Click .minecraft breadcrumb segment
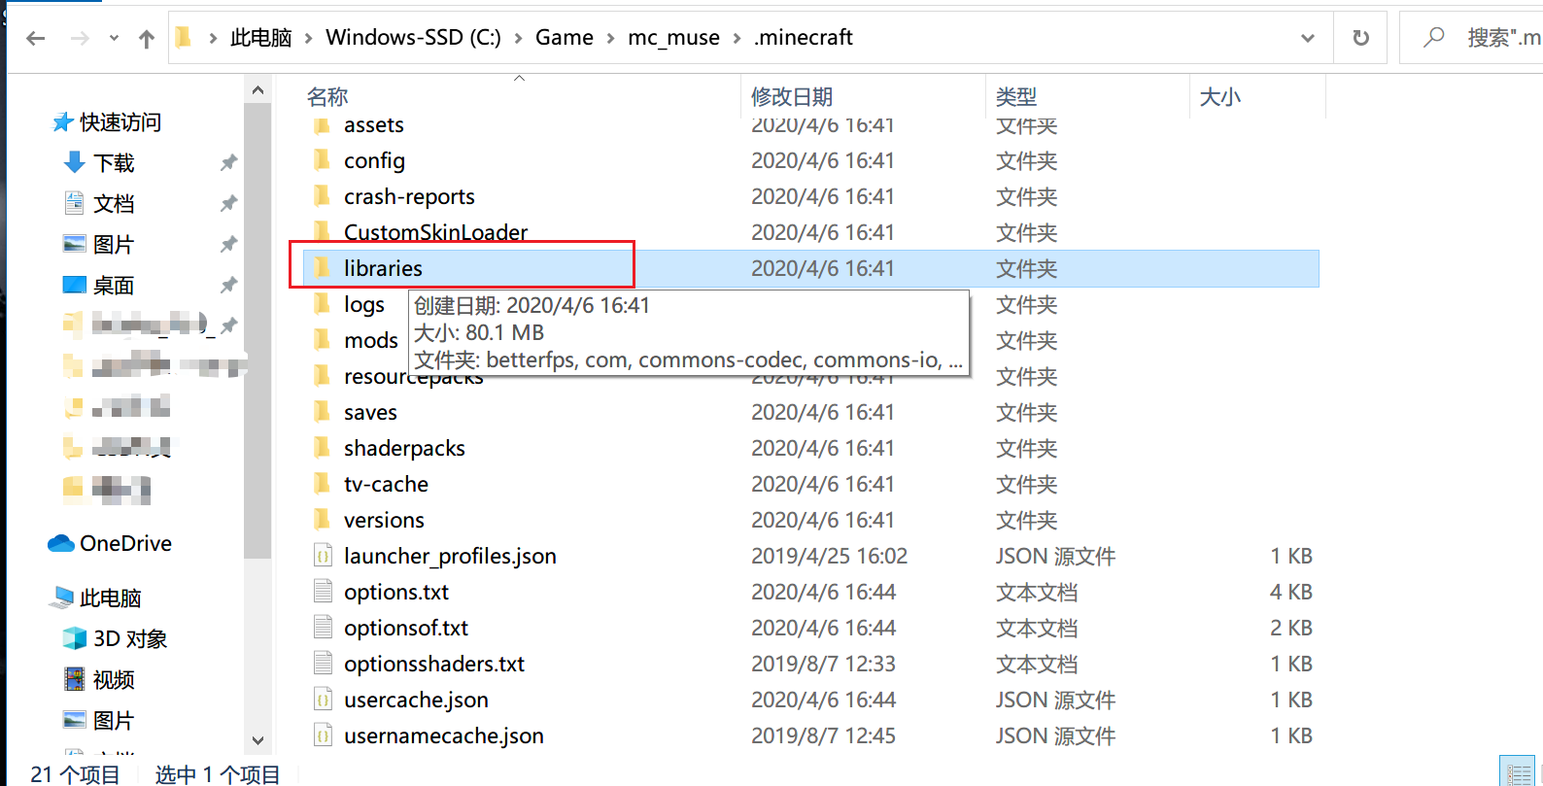The width and height of the screenshot is (1543, 786). (803, 38)
